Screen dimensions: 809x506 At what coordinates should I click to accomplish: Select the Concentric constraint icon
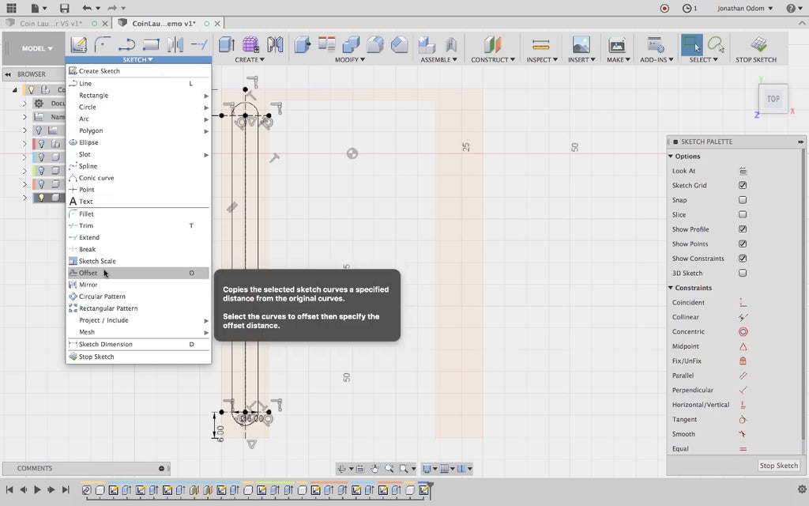[743, 332]
